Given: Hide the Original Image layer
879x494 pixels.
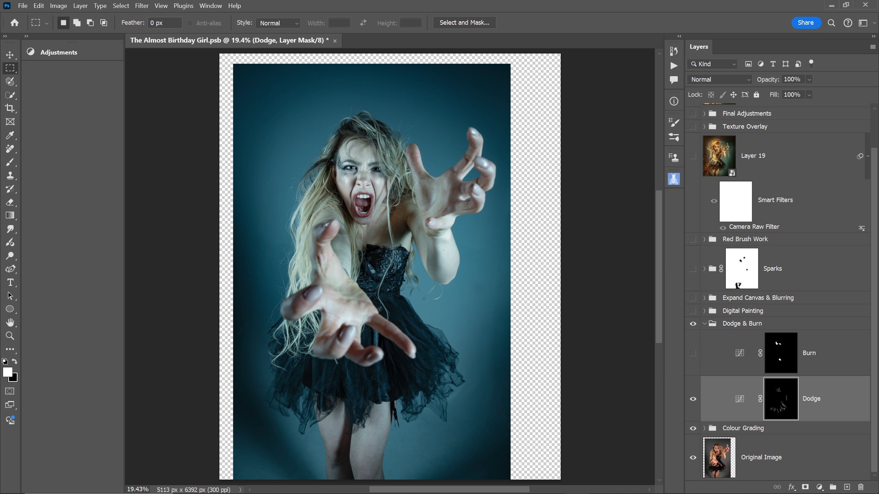Looking at the screenshot, I should coord(693,457).
